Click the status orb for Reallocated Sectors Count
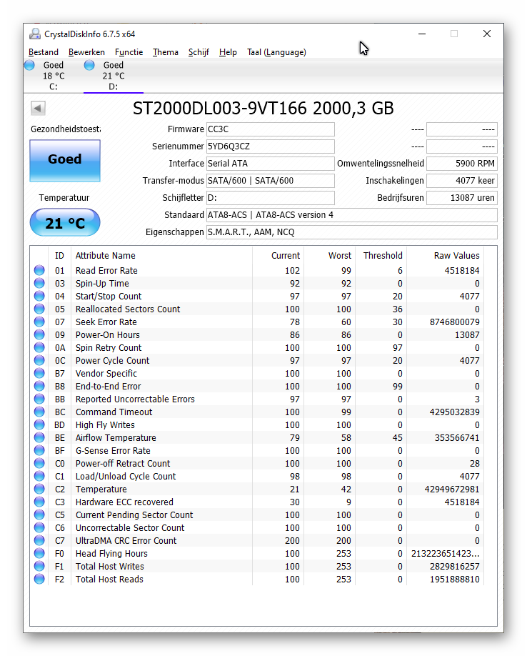 pyautogui.click(x=39, y=309)
